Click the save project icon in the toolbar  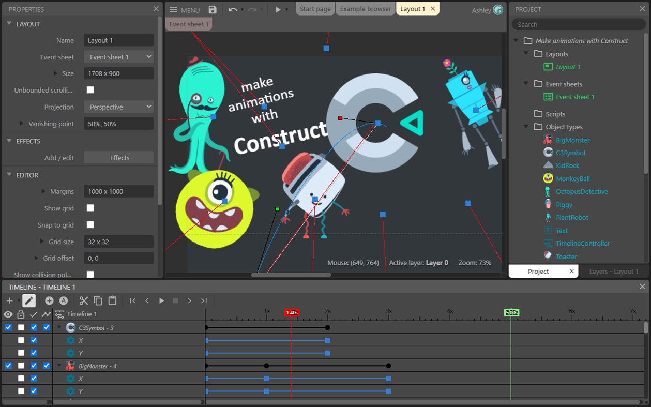point(213,9)
